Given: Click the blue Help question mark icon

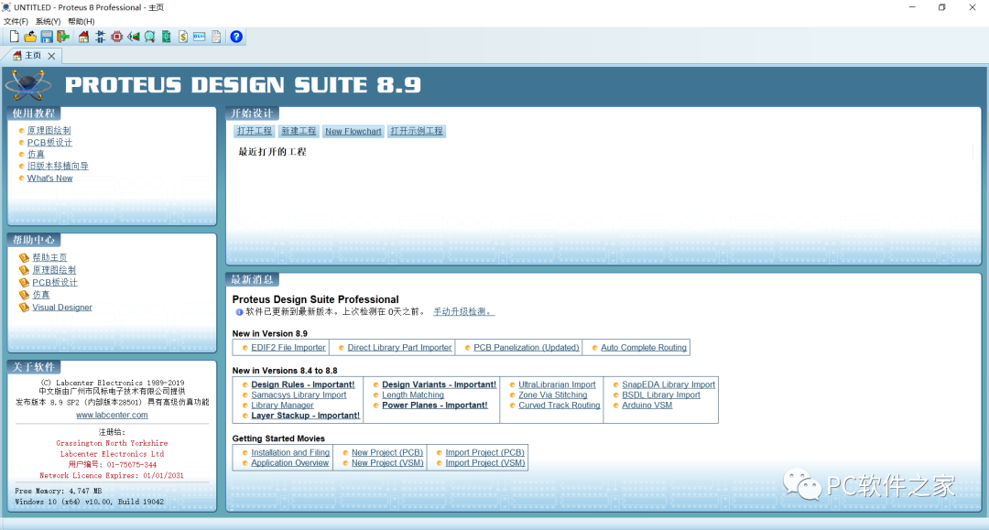Looking at the screenshot, I should coord(236,37).
